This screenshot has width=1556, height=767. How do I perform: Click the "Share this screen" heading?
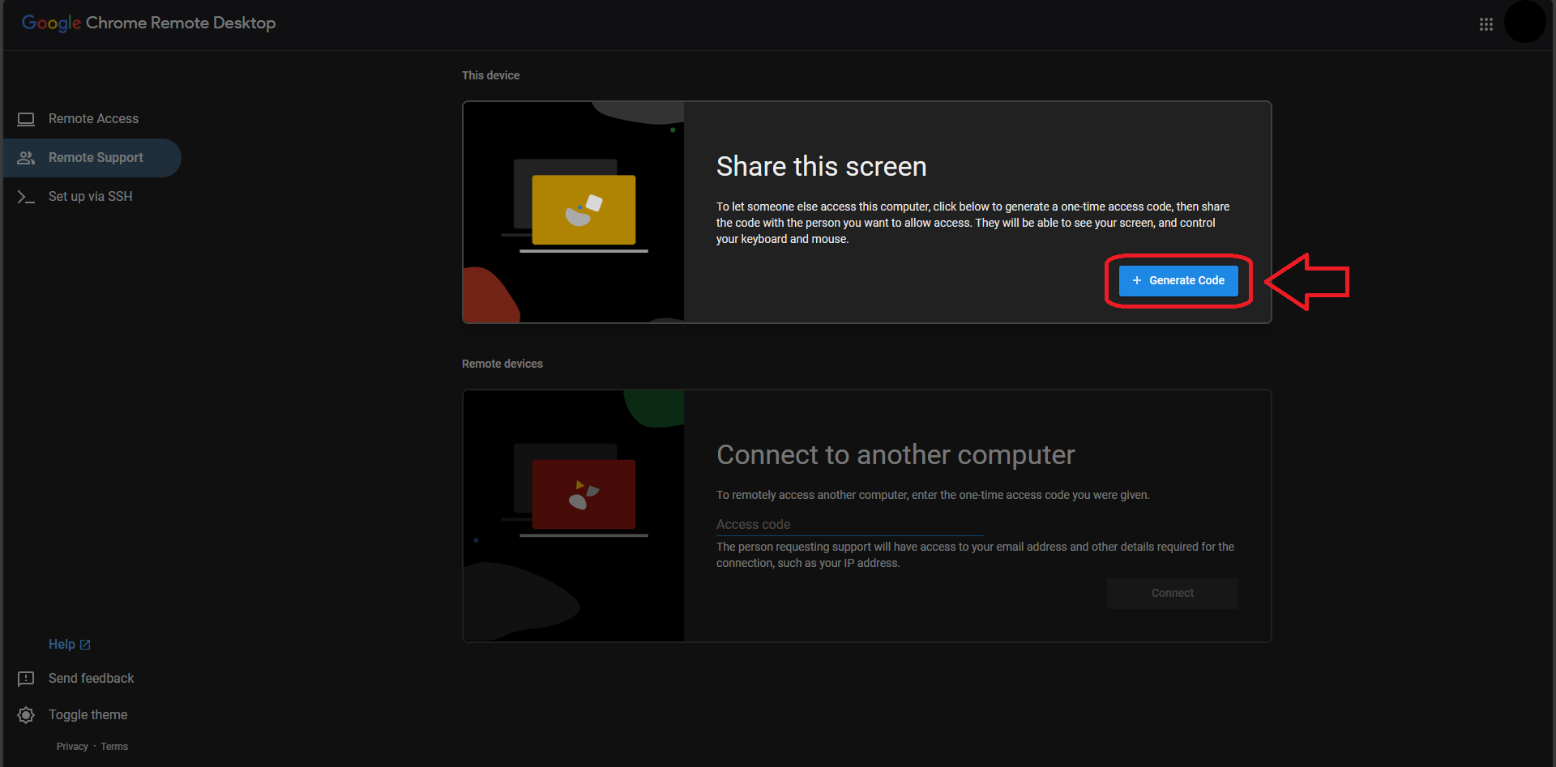pyautogui.click(x=822, y=167)
